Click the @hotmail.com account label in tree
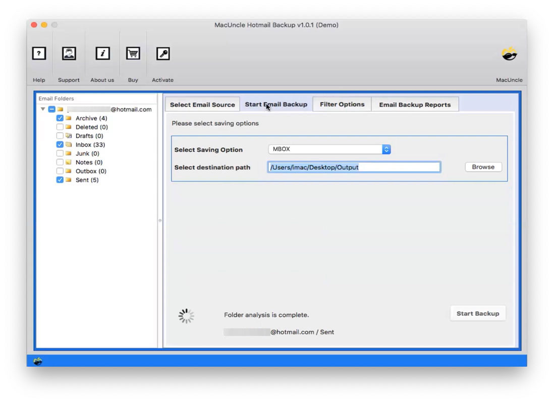 tap(131, 109)
